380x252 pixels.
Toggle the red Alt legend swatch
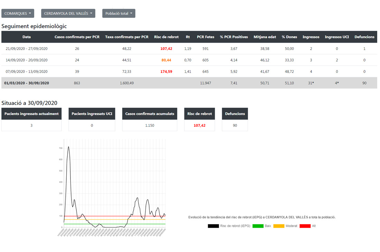click(305, 226)
